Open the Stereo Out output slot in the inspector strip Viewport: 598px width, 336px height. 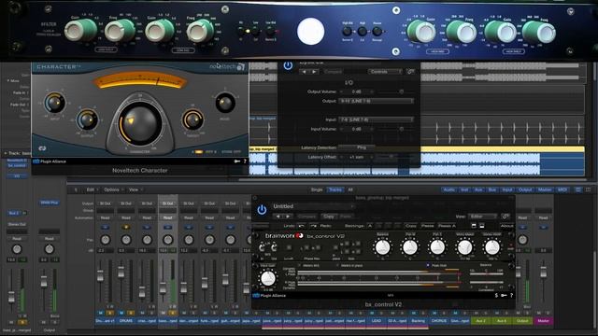(17, 224)
